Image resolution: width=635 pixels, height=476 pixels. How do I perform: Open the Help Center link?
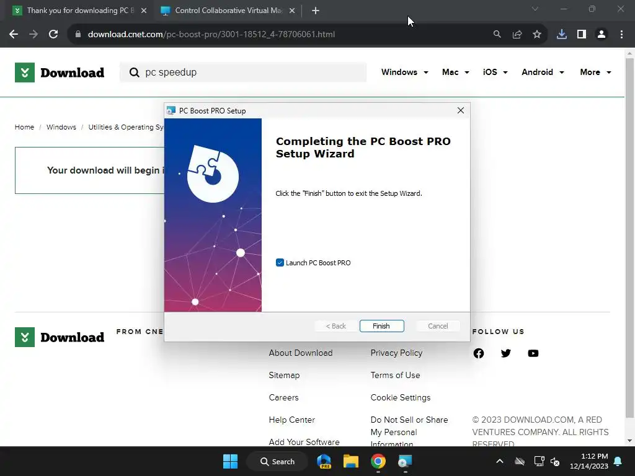(x=292, y=420)
